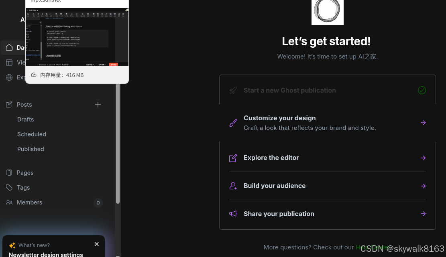
Task: Click the Members people icon
Action: 9,202
